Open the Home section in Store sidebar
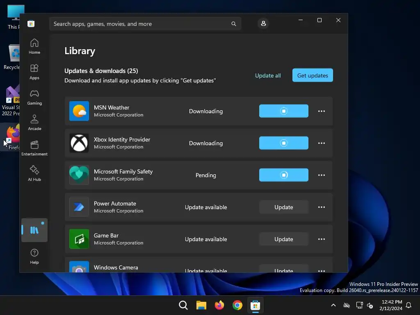The height and width of the screenshot is (315, 420). coord(34,46)
